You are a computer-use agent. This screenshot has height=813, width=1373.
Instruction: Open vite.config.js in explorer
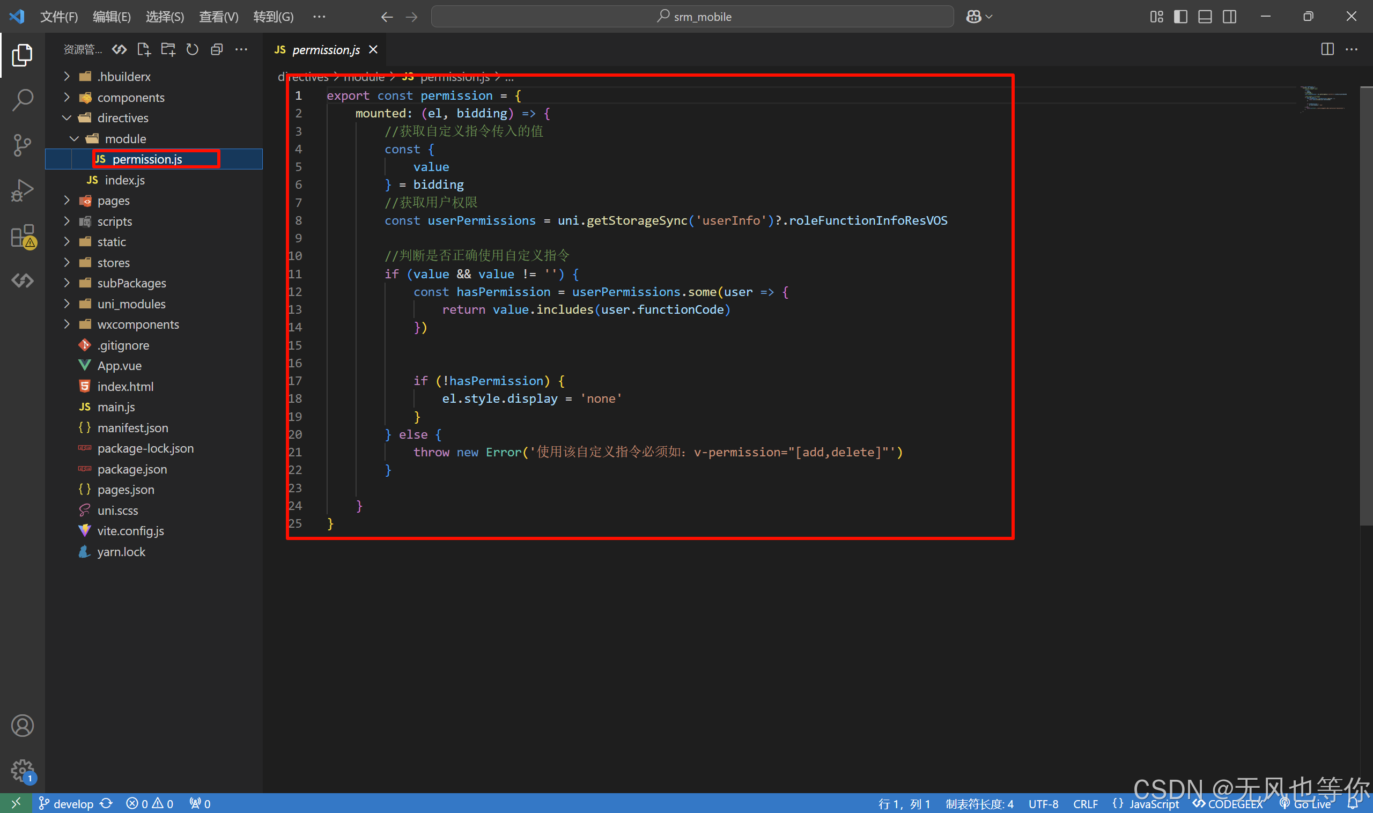153,531
